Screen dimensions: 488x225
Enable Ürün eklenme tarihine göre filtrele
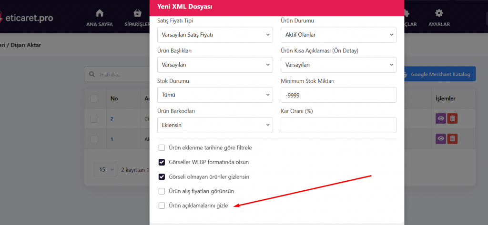point(162,147)
